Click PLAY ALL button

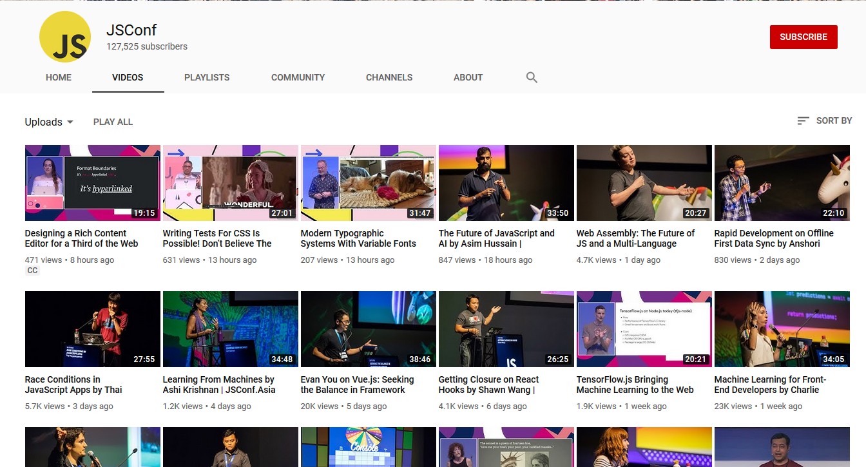(x=113, y=122)
